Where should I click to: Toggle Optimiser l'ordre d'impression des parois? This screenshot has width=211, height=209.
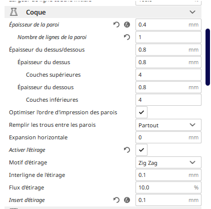pos(141,112)
